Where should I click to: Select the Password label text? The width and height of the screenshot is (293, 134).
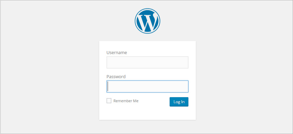116,77
